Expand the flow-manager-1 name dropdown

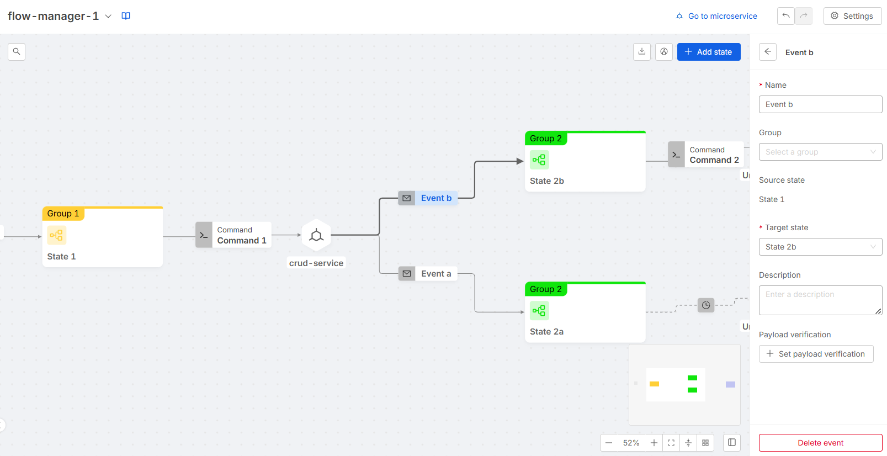108,16
